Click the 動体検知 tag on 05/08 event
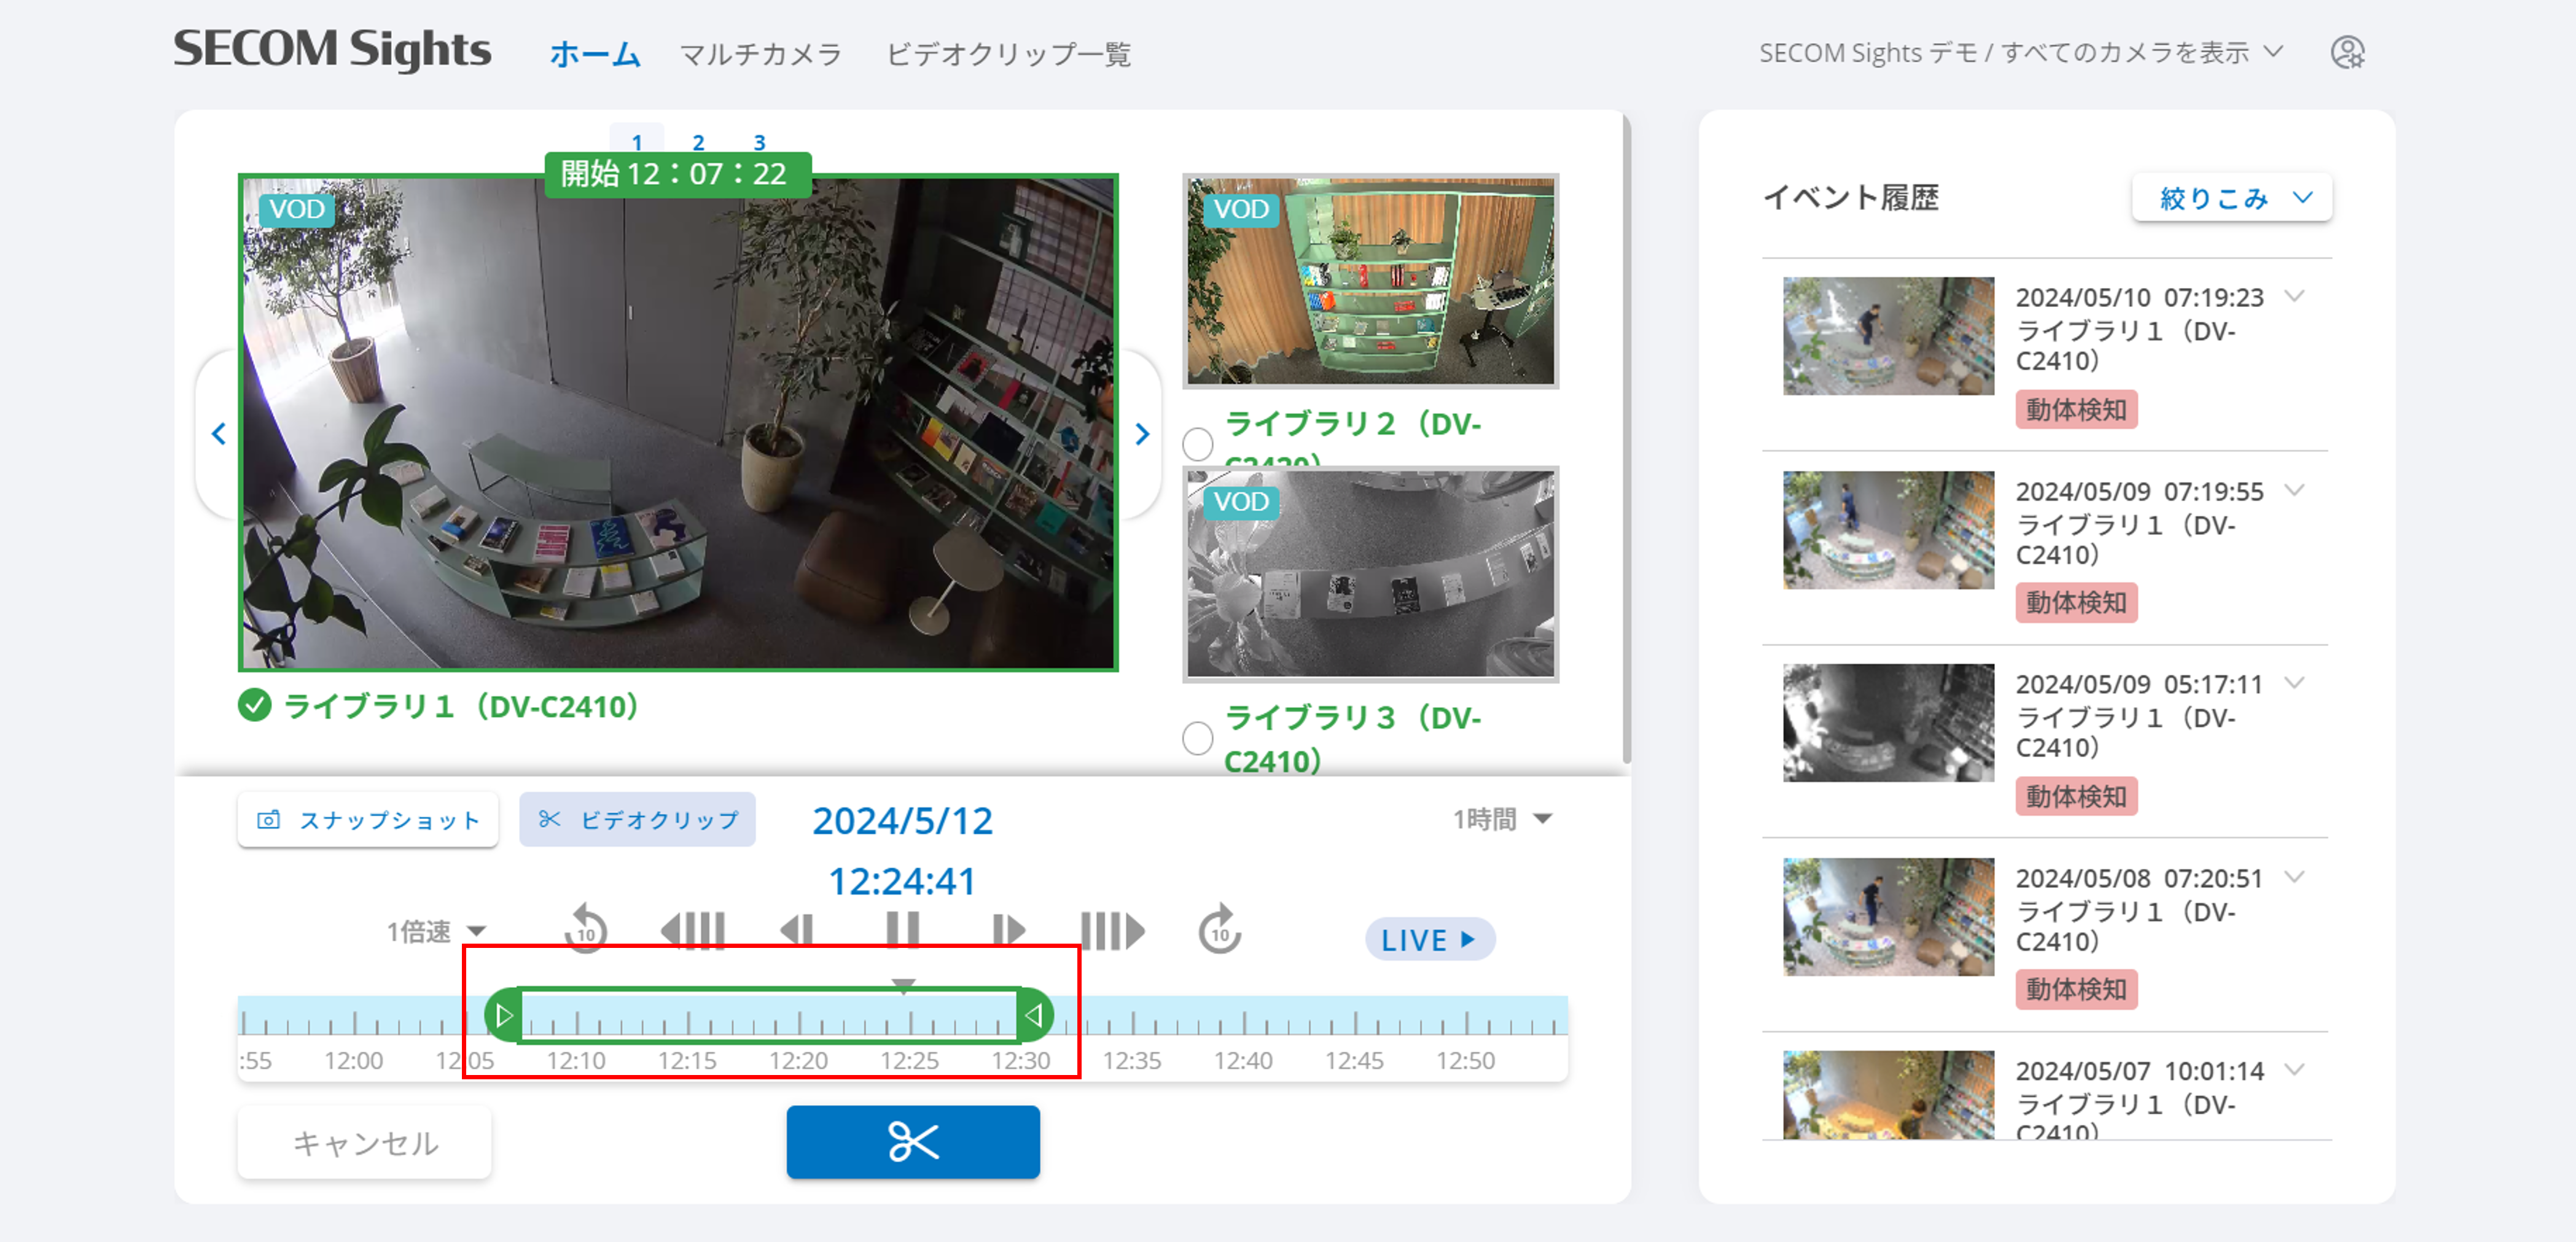This screenshot has width=2576, height=1242. [x=2076, y=989]
